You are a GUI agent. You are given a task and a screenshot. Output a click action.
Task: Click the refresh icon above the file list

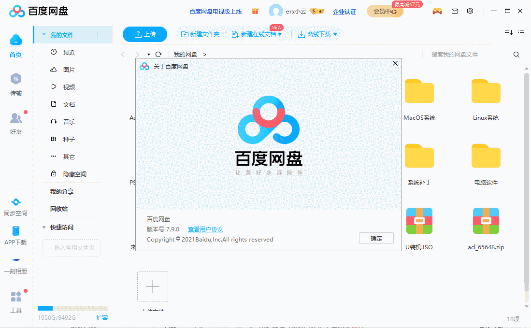(158, 55)
